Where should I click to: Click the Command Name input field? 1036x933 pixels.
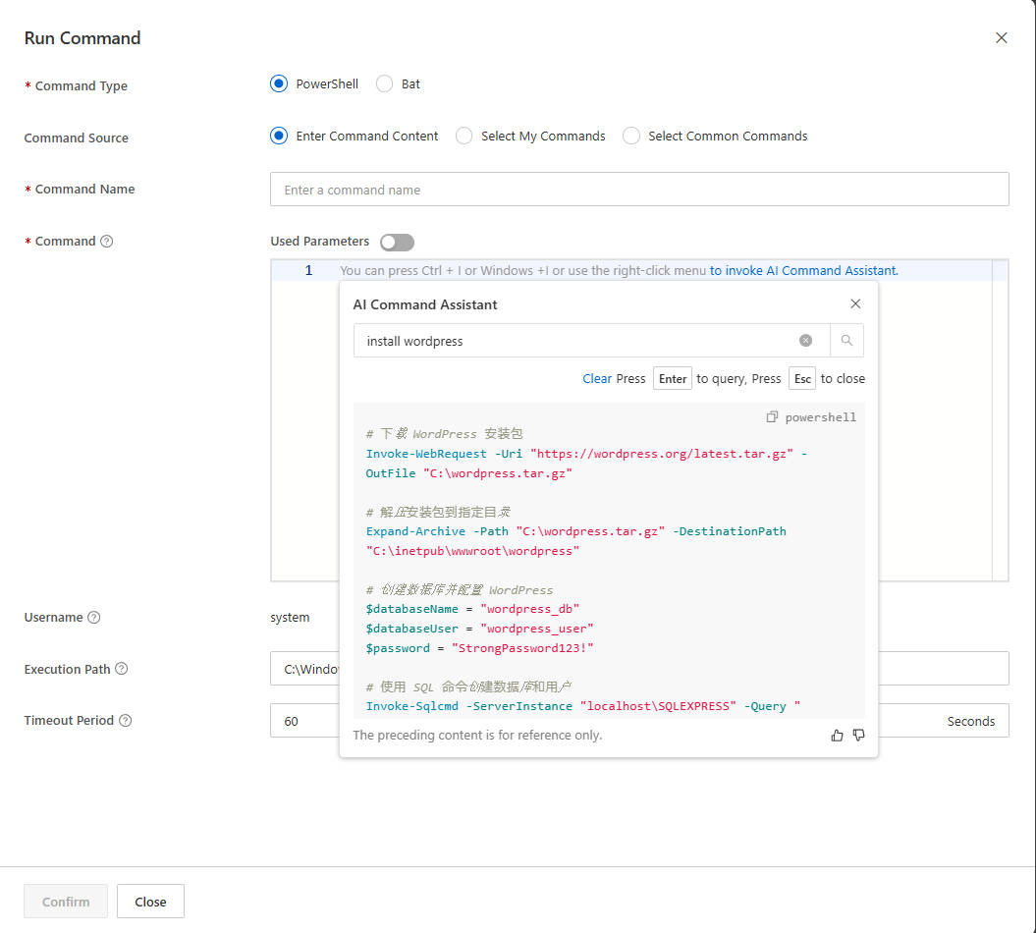[639, 190]
